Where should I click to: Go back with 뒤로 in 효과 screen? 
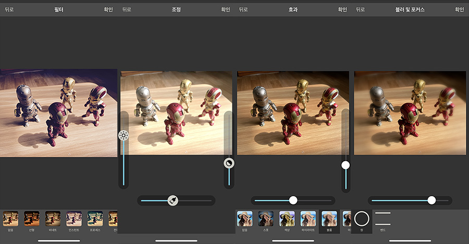(243, 9)
